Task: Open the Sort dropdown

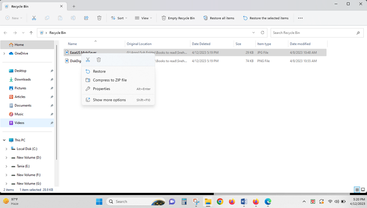Action: 119,18
